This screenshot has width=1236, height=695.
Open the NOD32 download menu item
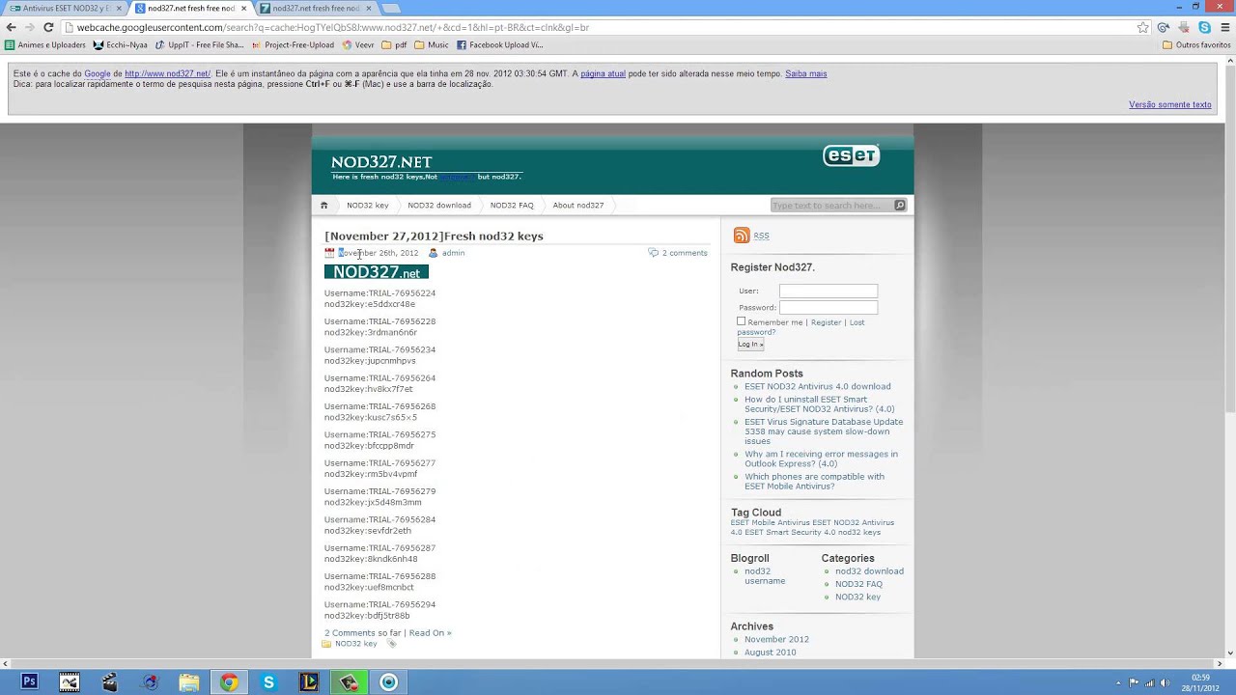pos(439,205)
